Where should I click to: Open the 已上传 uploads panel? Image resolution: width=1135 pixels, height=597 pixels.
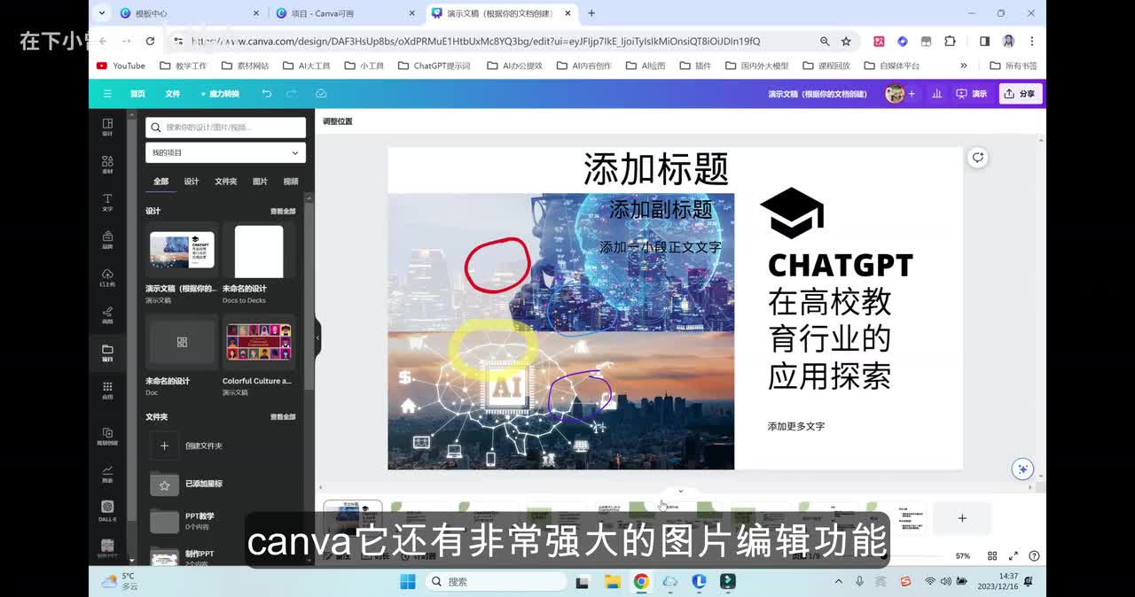pyautogui.click(x=107, y=276)
